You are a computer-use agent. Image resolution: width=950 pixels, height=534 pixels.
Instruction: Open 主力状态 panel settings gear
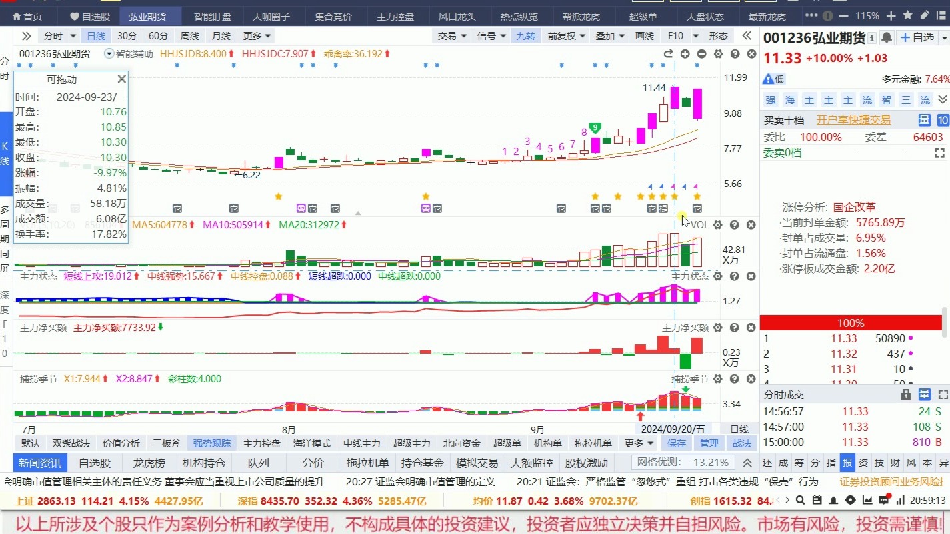tap(718, 276)
